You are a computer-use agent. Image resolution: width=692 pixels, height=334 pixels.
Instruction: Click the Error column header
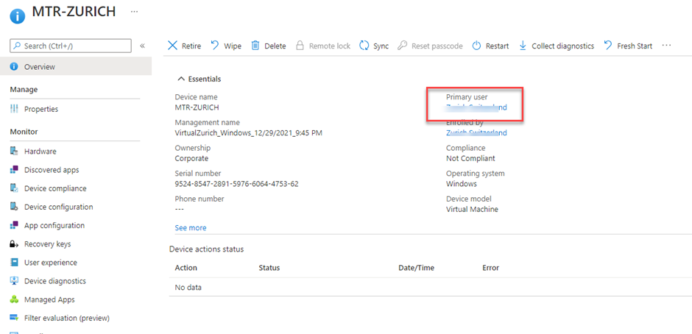[x=491, y=268]
